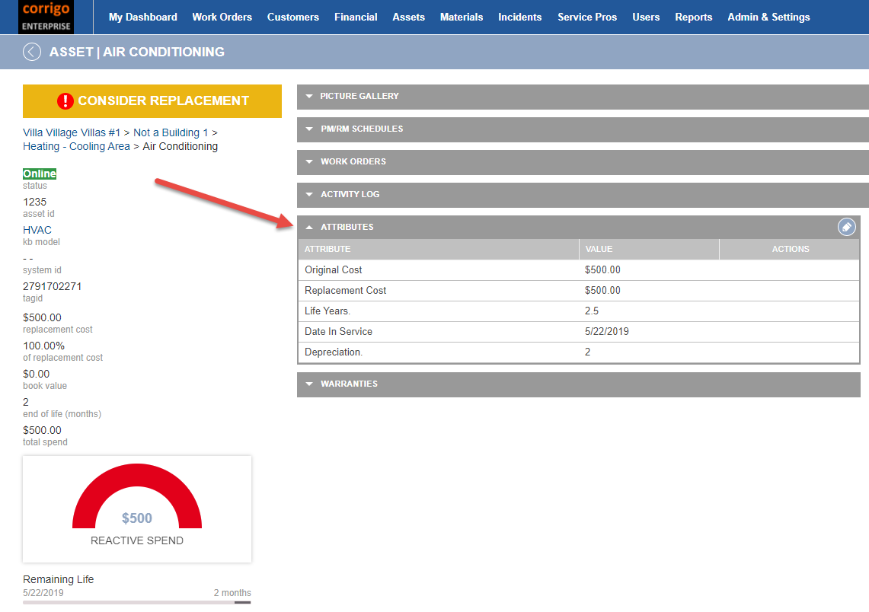Screen dimensions: 869x612
Task: Select the Depreciation attribute row
Action: coord(579,352)
